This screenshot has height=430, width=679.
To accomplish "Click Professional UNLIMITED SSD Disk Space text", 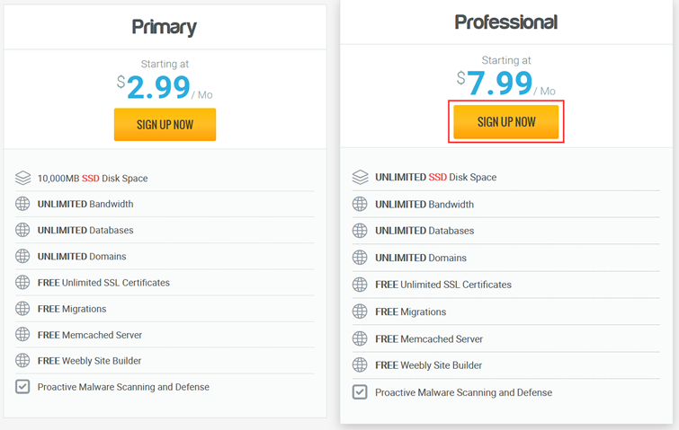I will pos(435,177).
